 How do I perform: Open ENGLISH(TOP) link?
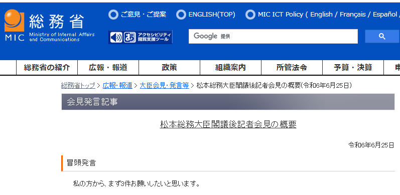[212, 15]
